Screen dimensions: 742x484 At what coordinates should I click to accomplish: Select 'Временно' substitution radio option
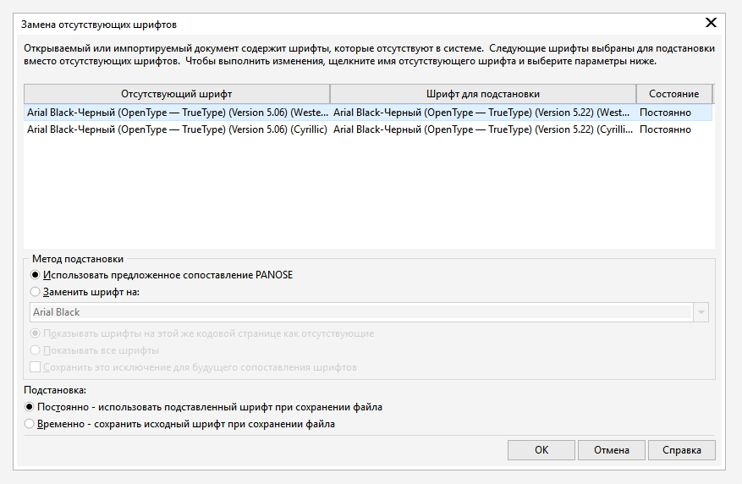(30, 424)
